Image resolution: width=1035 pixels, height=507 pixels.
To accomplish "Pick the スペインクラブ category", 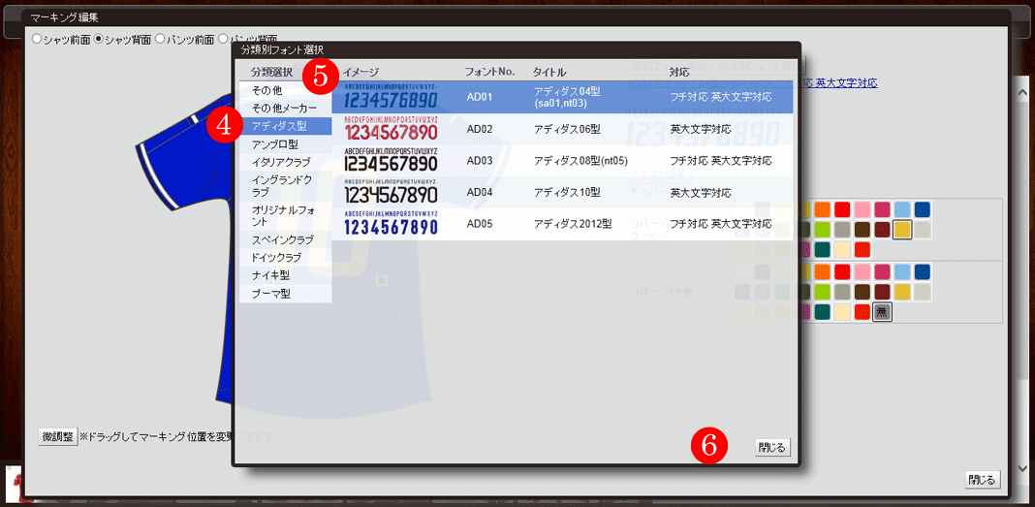I will click(285, 239).
